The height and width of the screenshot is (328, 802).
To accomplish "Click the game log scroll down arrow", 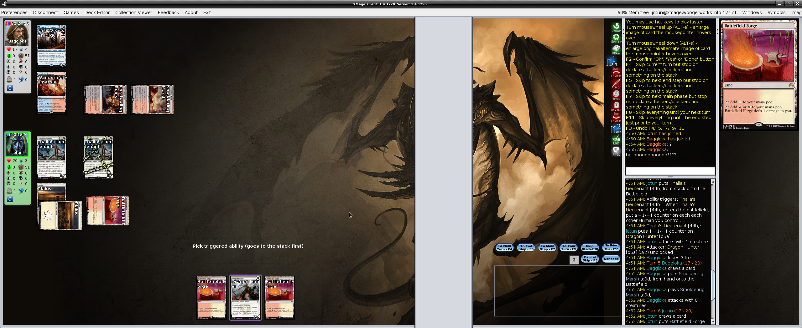I will [713, 322].
